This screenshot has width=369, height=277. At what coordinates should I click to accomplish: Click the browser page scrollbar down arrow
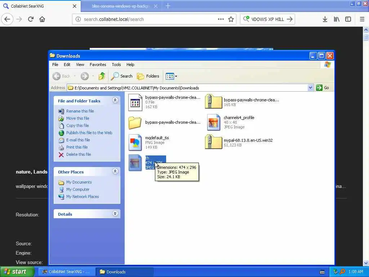click(366, 263)
